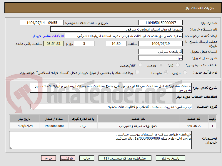Screen dimensions: 222x166
Task: Click the توضیحات خریدار text area
Action: click(x=100, y=140)
